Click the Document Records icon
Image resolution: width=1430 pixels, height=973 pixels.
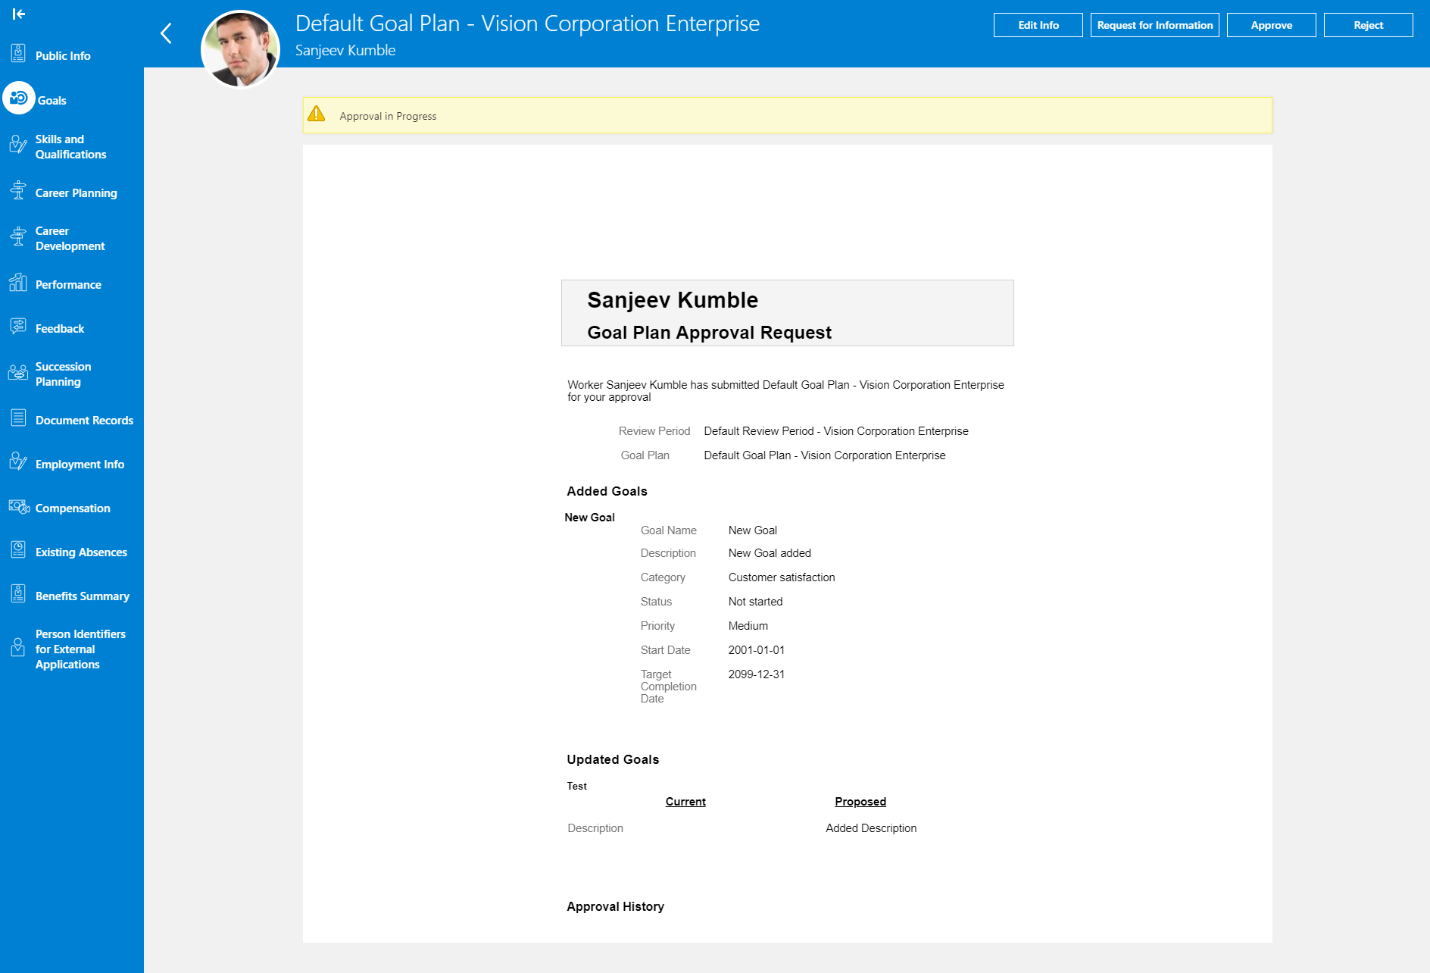pos(18,418)
